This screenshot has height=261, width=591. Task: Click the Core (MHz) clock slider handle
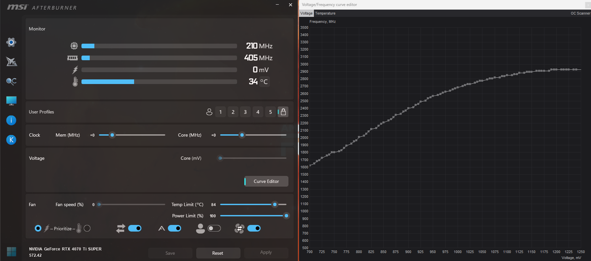pyautogui.click(x=242, y=135)
